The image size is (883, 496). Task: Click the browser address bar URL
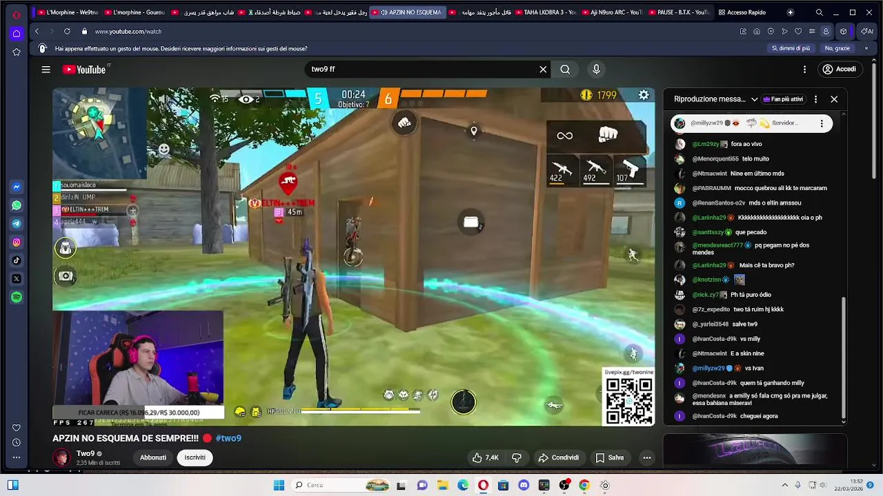coord(128,31)
